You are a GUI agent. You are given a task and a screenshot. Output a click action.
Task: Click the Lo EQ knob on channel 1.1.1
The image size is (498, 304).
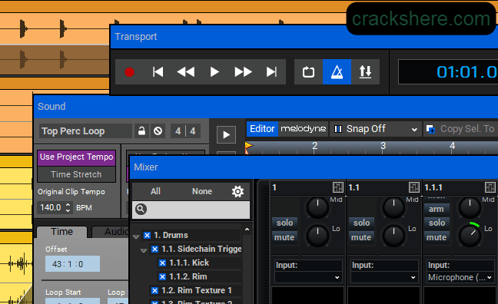coord(470,236)
